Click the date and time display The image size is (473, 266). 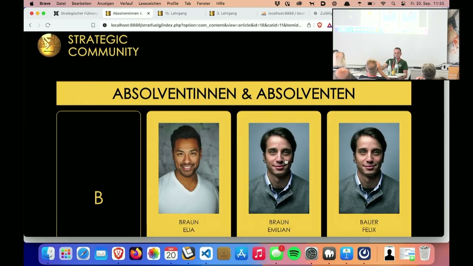point(427,4)
